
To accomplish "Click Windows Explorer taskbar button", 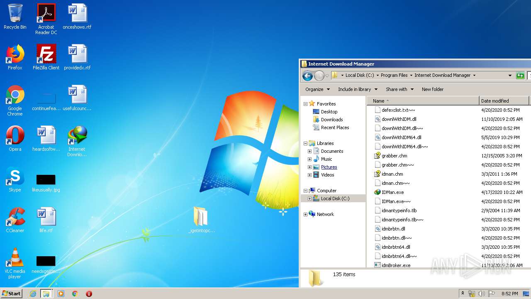I will point(46,294).
